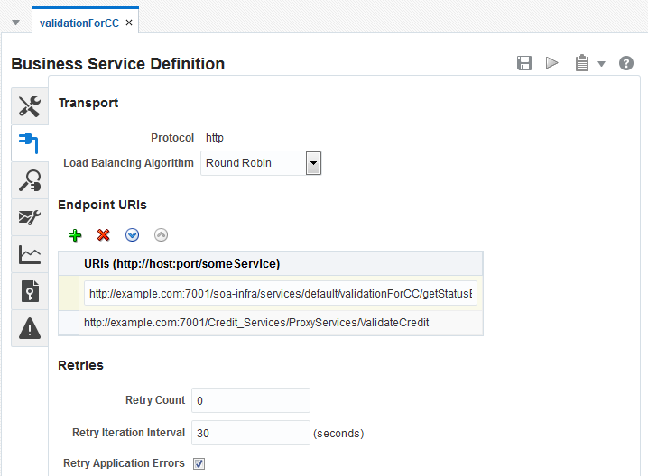The height and width of the screenshot is (476, 648).
Task: Open the General configuration wrench-screwdriver tab
Action: (30, 105)
